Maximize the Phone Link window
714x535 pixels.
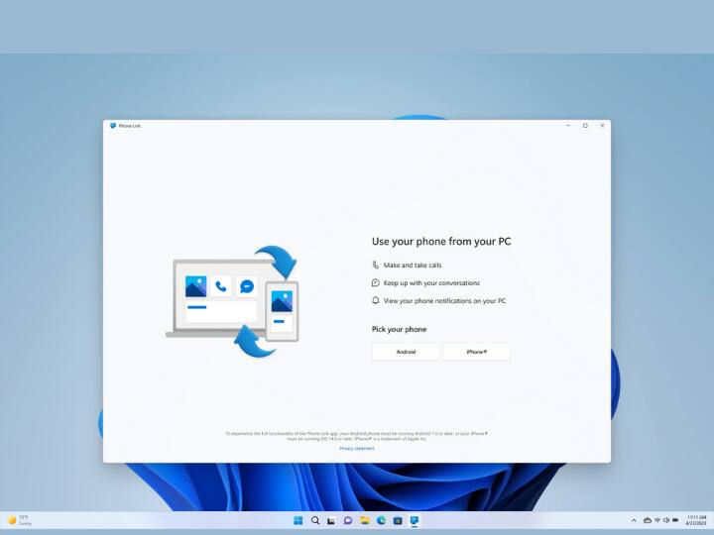(x=585, y=126)
